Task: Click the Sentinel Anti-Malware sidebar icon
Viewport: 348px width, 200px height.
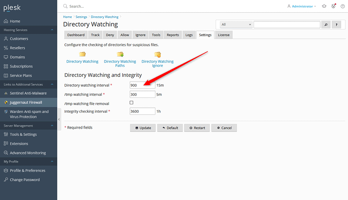Action: [6, 94]
